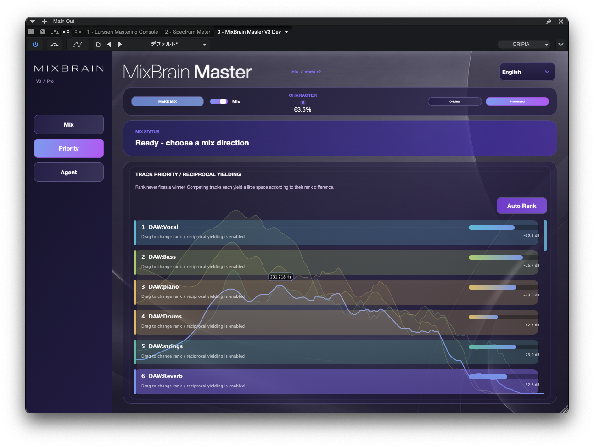Switch playback to Original
594x447 pixels.
click(x=455, y=101)
